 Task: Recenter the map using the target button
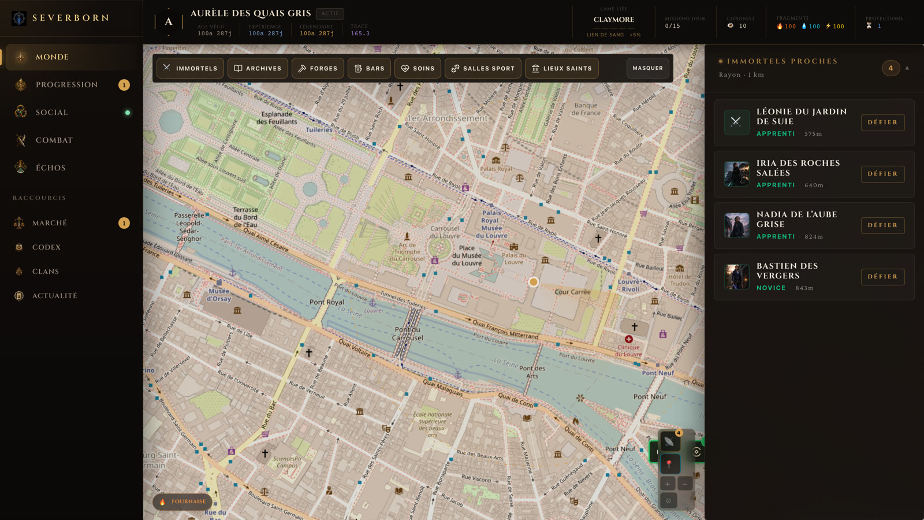(668, 501)
